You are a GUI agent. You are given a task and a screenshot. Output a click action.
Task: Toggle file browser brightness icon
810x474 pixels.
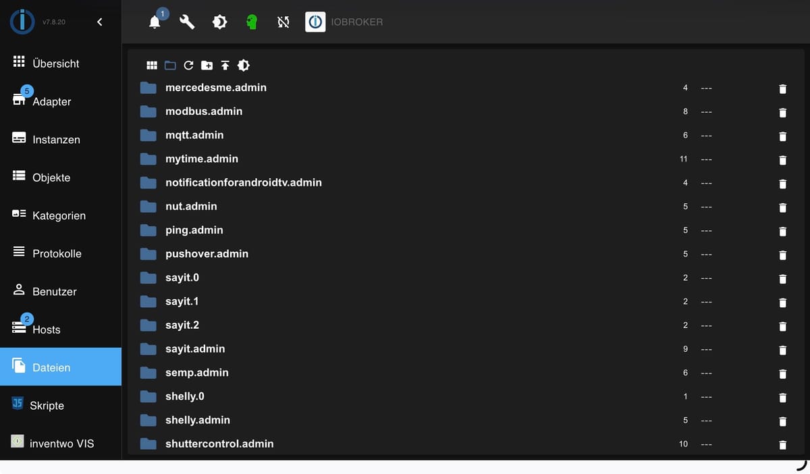[x=244, y=65]
